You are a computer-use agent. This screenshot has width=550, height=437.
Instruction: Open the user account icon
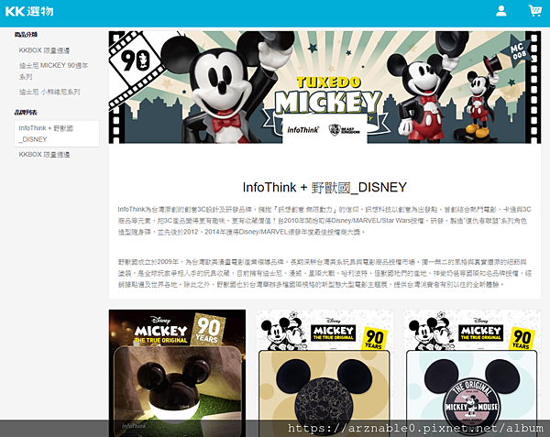click(500, 11)
